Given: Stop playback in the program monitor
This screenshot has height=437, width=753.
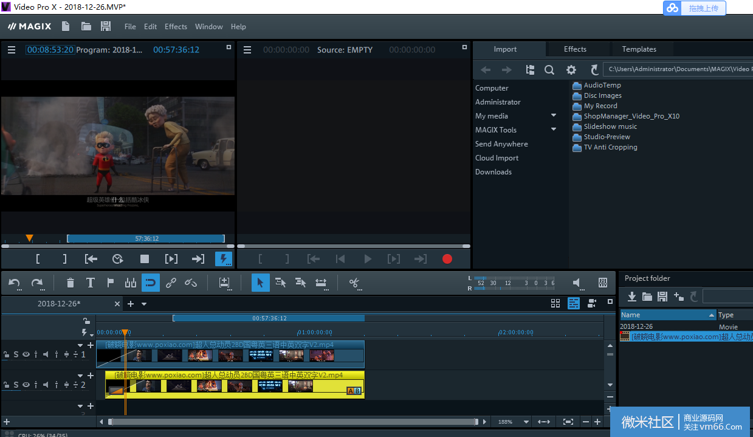Looking at the screenshot, I should point(145,259).
